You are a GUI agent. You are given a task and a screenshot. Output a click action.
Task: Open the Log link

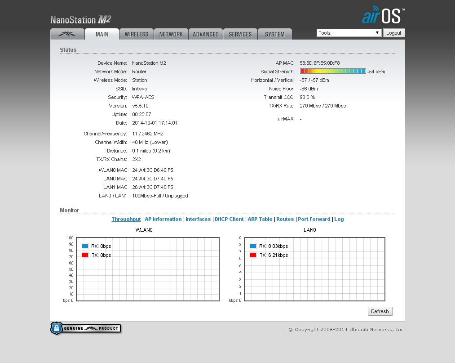tap(339, 219)
